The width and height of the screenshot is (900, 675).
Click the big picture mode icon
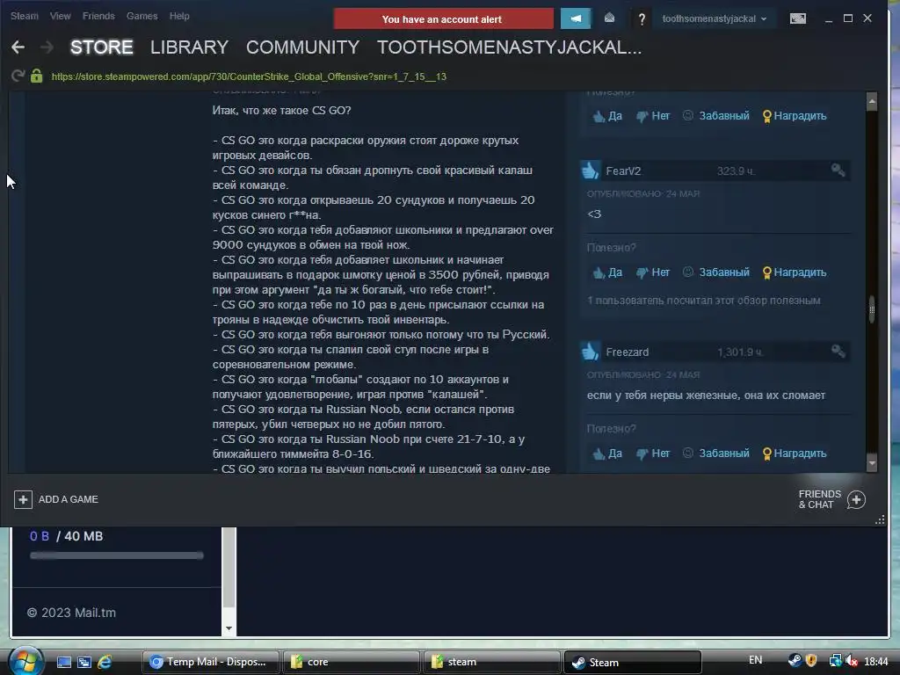[x=798, y=18]
